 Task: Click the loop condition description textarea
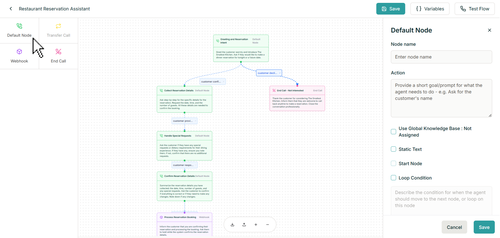[x=441, y=201]
